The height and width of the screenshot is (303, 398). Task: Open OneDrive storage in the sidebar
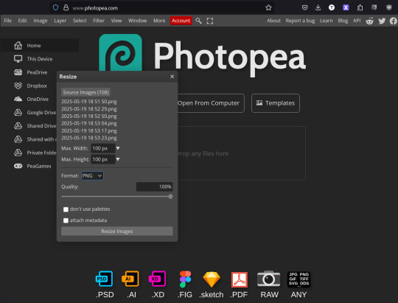[30, 99]
